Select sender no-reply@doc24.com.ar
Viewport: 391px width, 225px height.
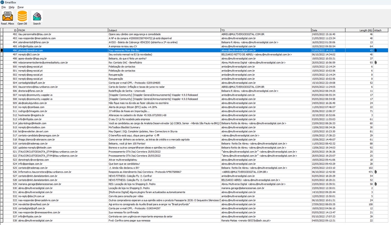pyautogui.click(x=32, y=196)
